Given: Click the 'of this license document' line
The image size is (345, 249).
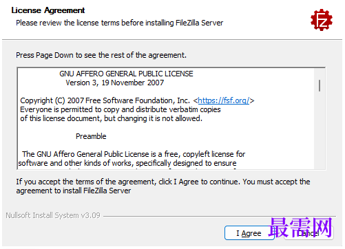Looking at the screenshot, I should tap(111, 118).
